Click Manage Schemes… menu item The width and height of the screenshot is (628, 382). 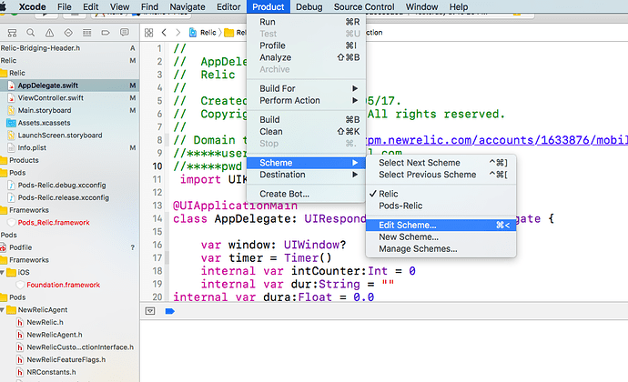(x=441, y=249)
